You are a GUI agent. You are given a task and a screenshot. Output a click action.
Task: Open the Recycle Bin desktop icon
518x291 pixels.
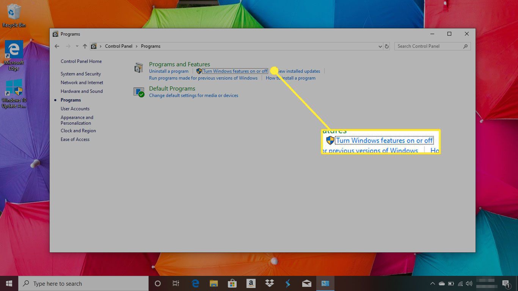[x=14, y=15]
